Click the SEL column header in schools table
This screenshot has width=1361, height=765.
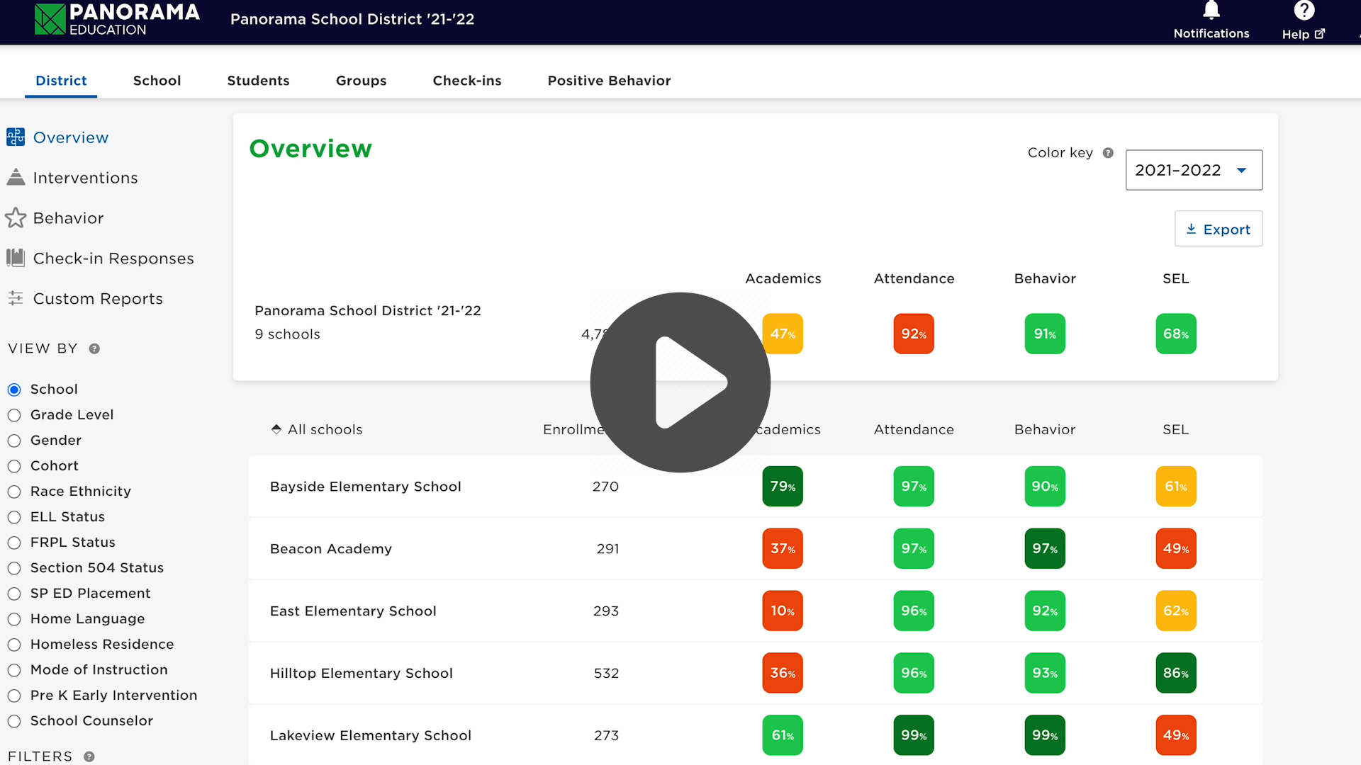1176,430
